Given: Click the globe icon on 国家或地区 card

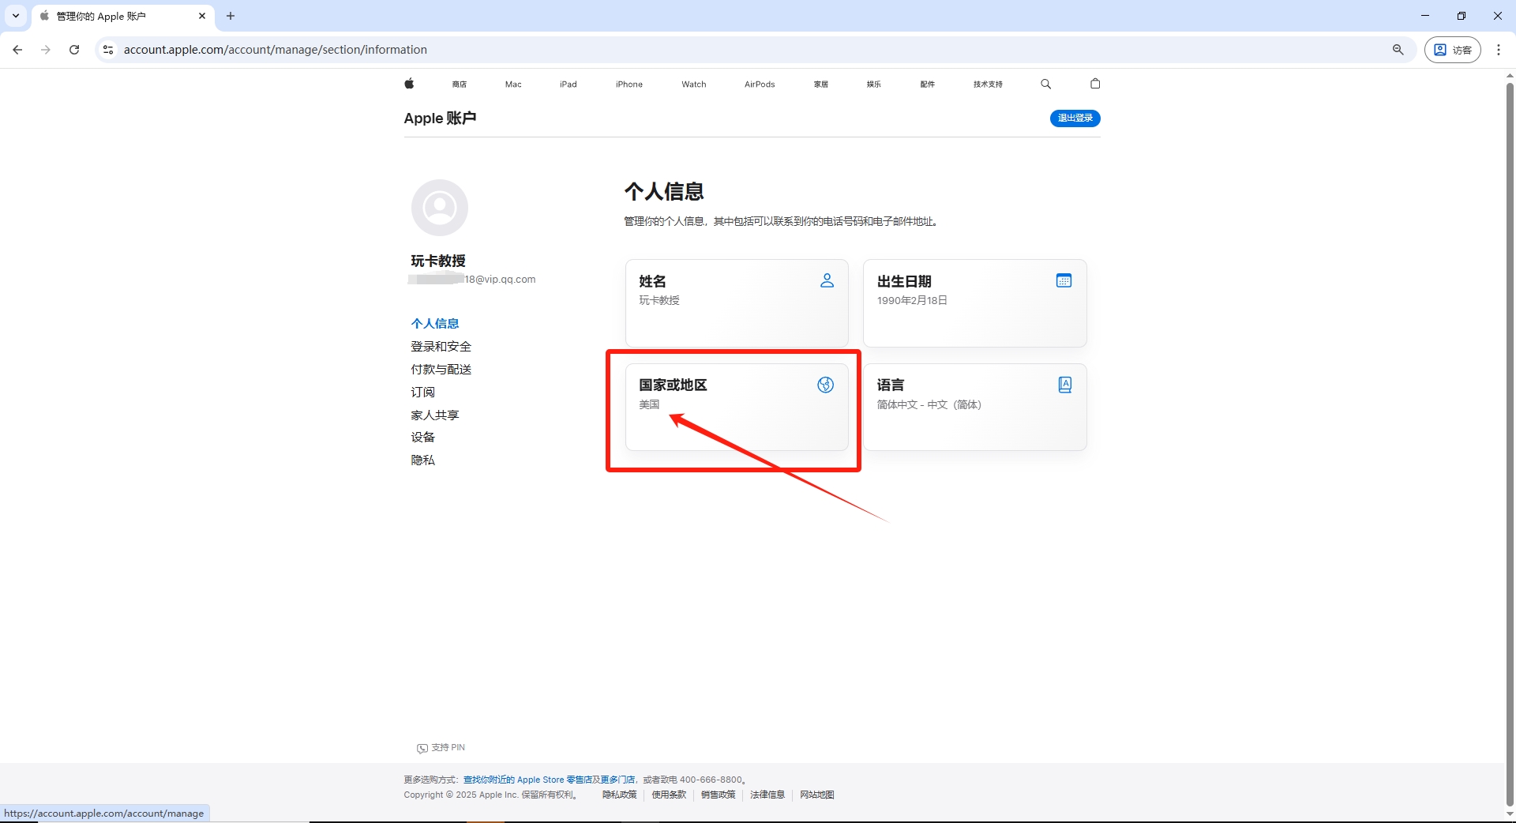Looking at the screenshot, I should (826, 385).
